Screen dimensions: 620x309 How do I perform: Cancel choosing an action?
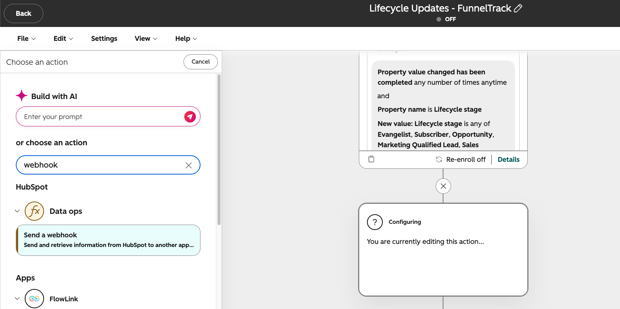pos(200,62)
